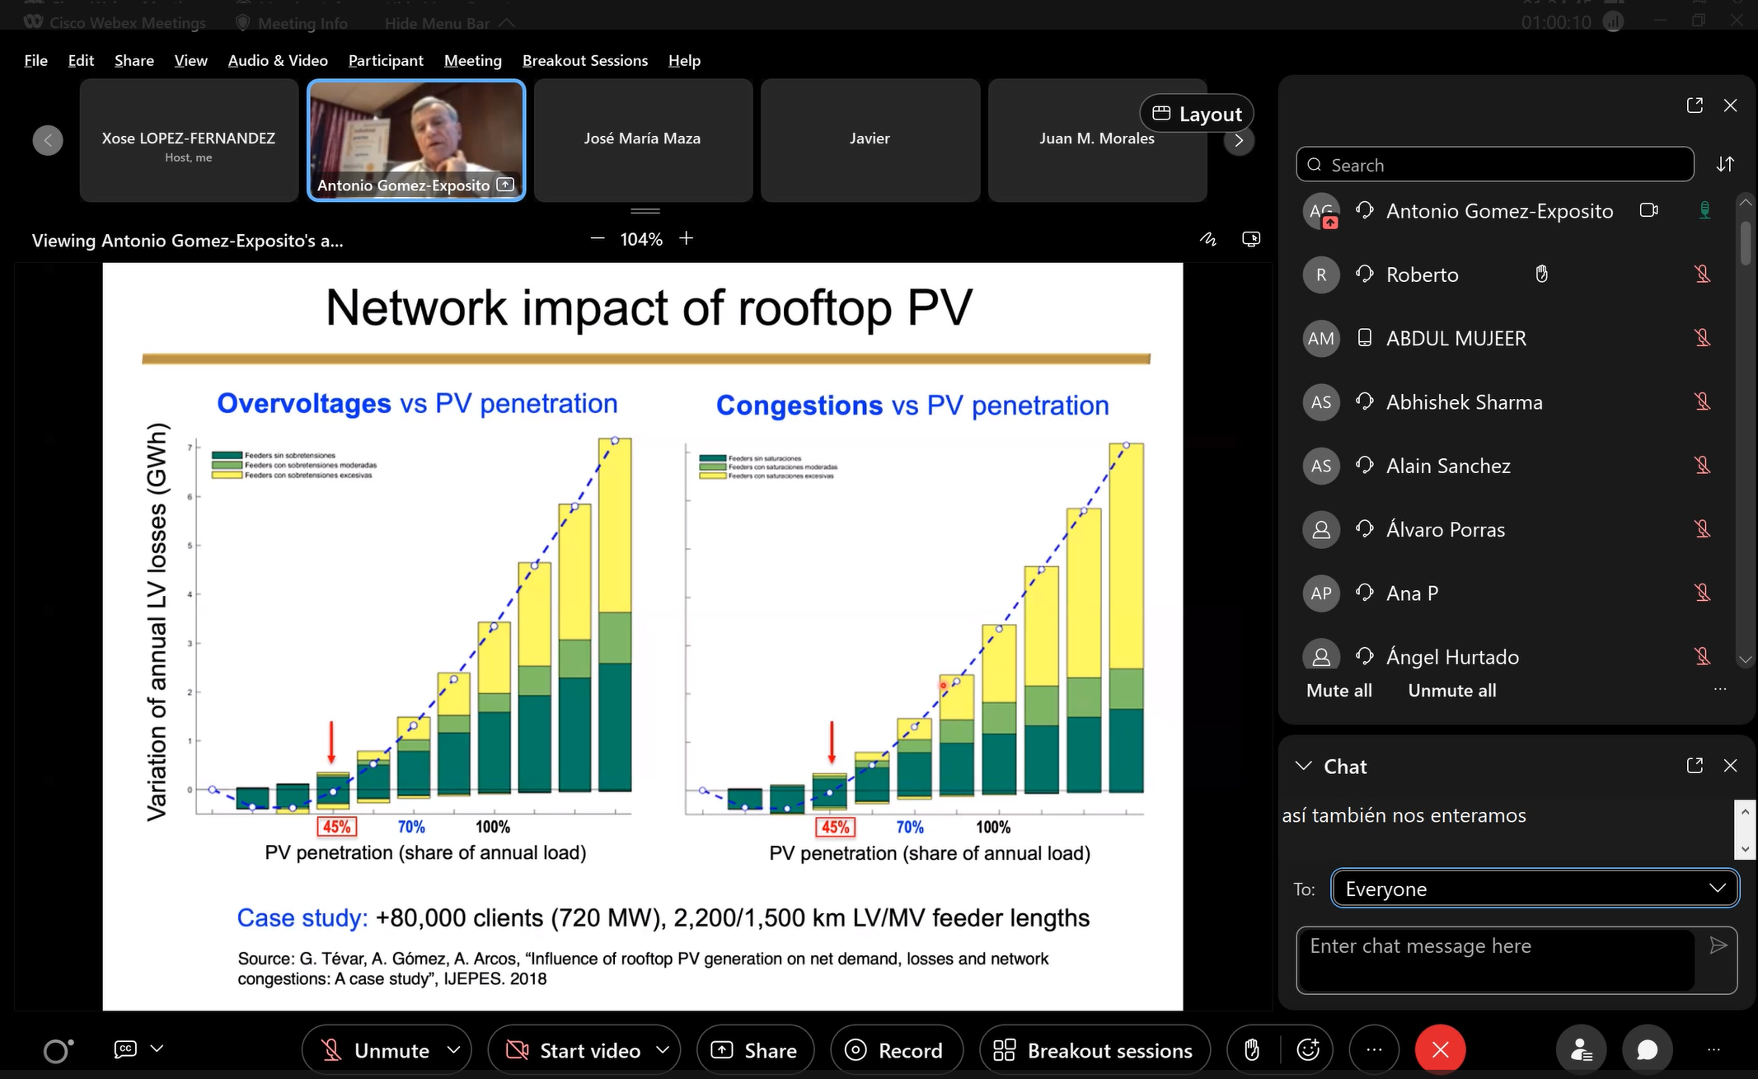Open participants panel icon

1581,1049
